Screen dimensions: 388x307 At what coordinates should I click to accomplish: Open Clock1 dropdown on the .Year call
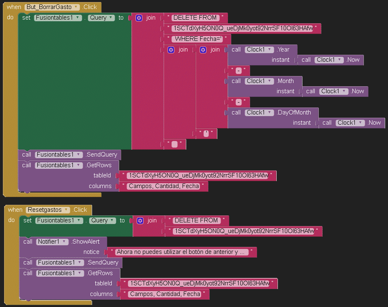tap(270, 50)
